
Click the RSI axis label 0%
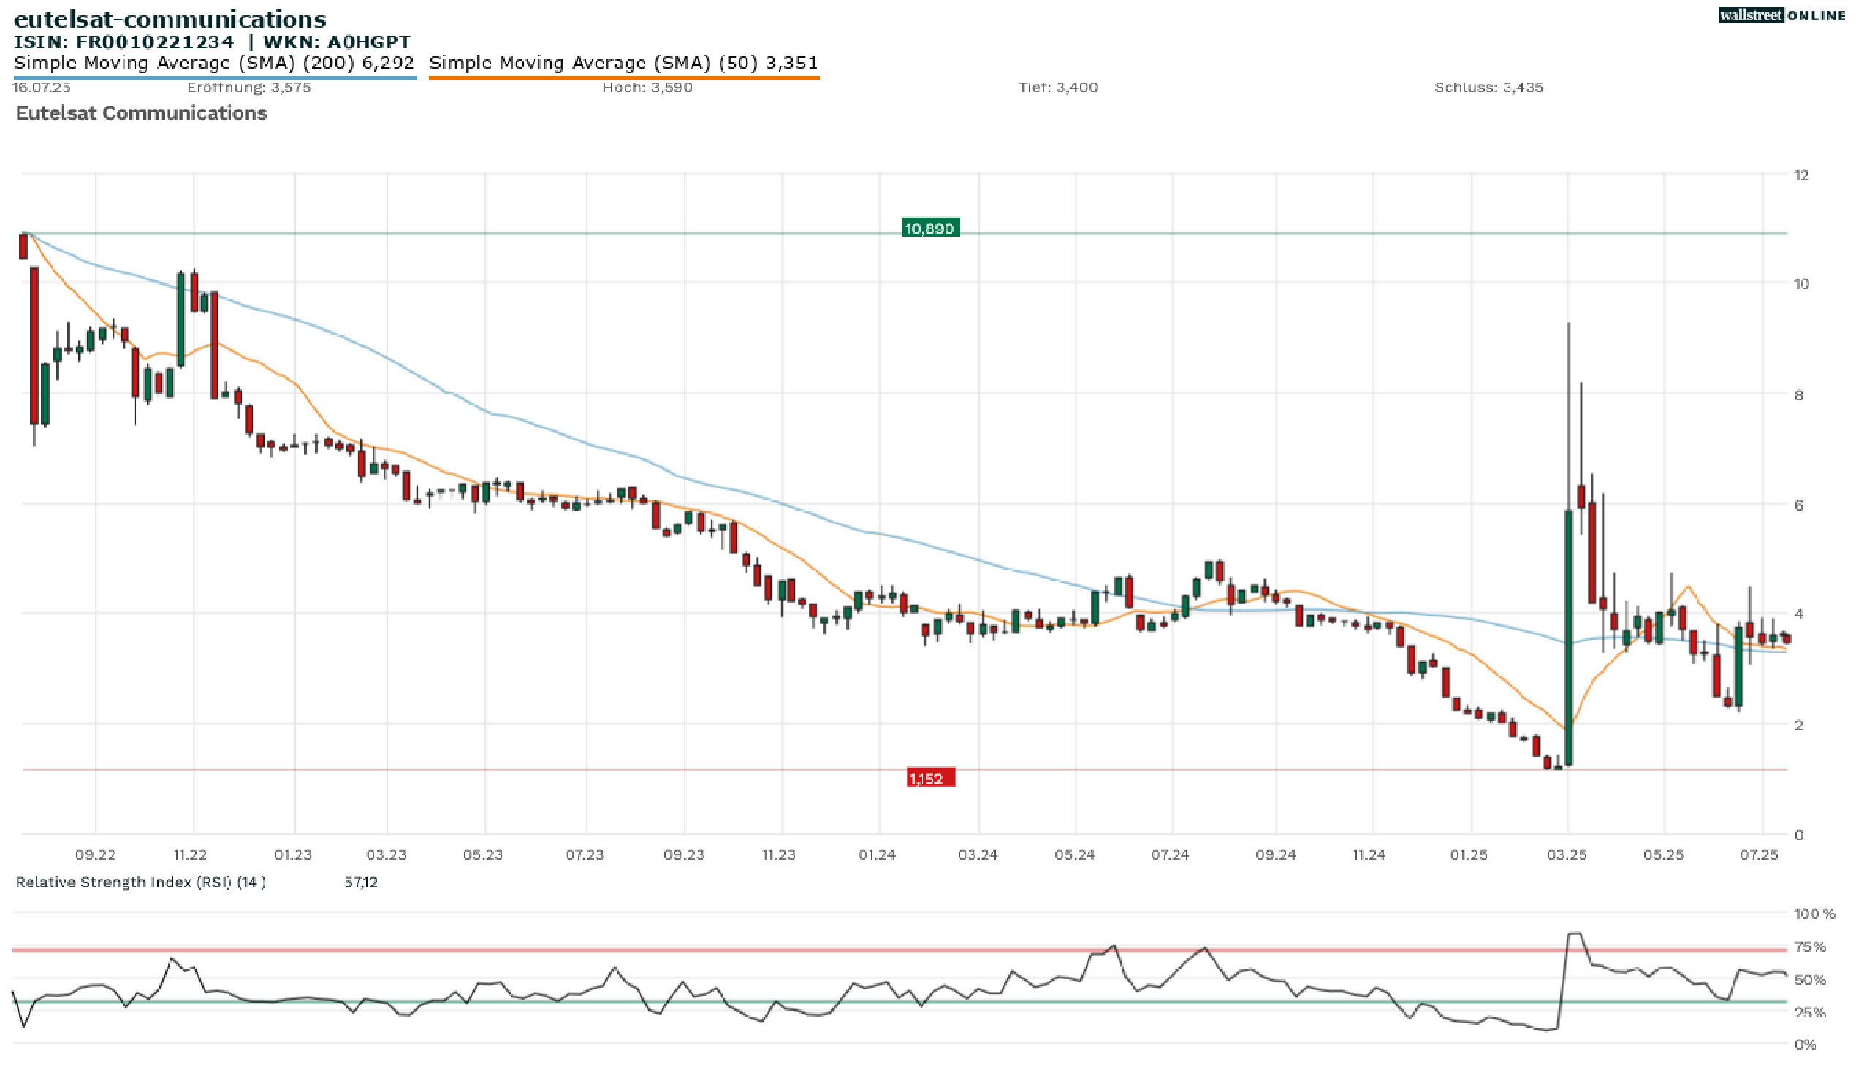(1805, 1045)
